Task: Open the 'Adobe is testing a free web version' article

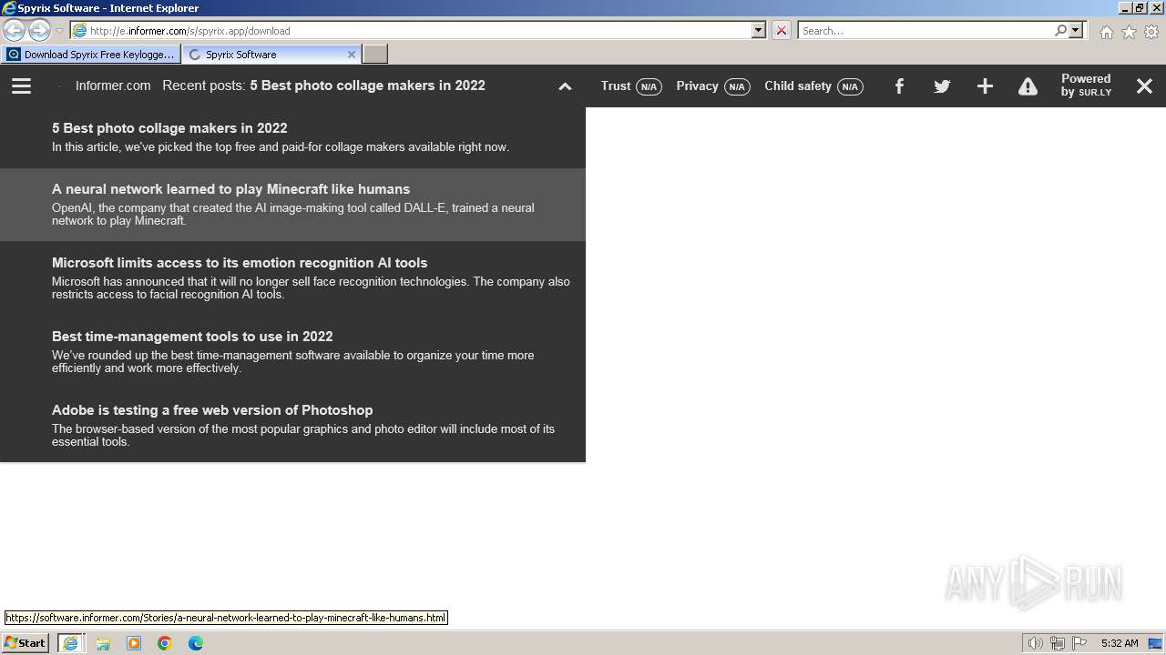Action: click(292, 426)
